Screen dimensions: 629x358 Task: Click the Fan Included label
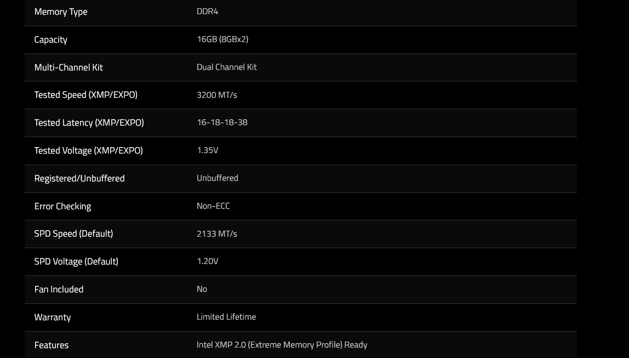click(59, 289)
